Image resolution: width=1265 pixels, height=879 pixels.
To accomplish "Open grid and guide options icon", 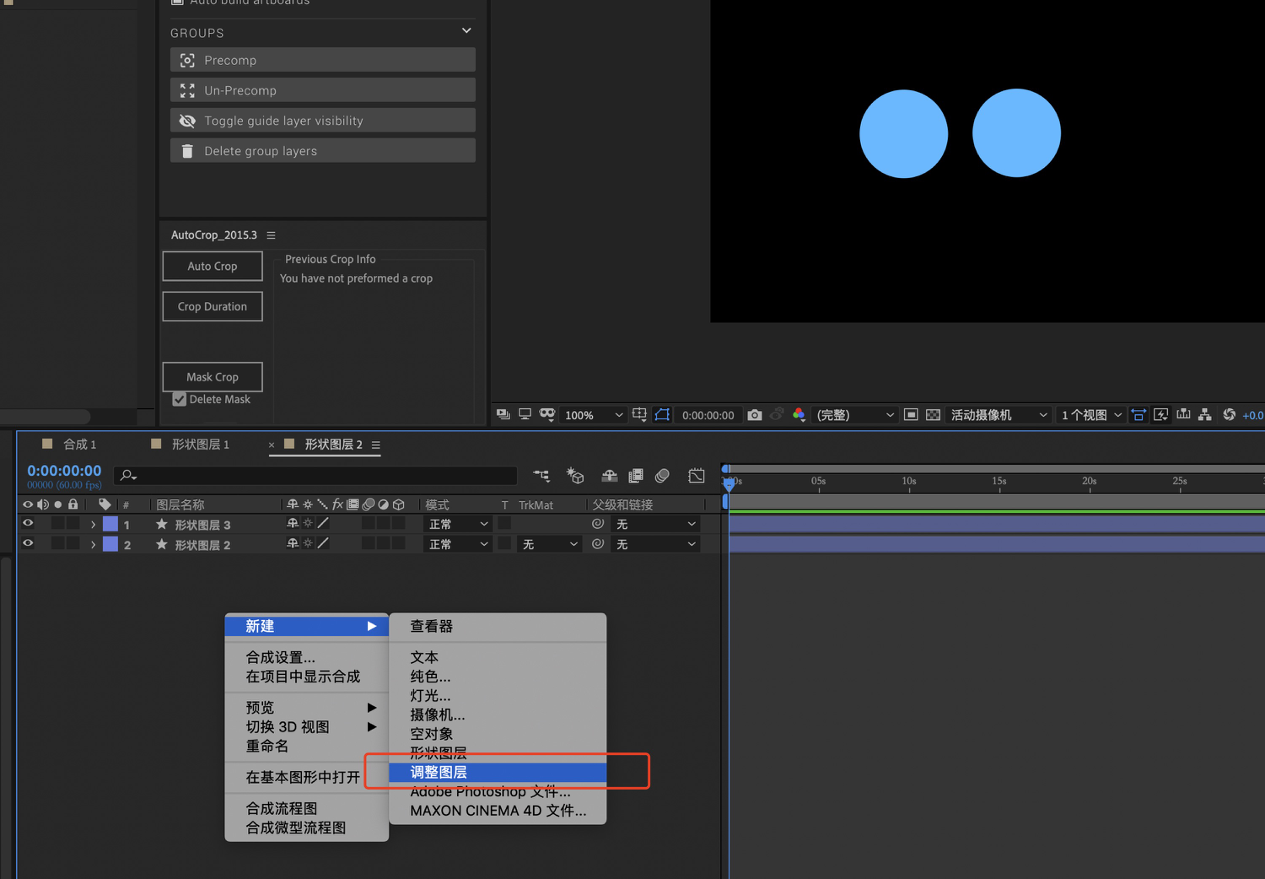I will [x=639, y=414].
